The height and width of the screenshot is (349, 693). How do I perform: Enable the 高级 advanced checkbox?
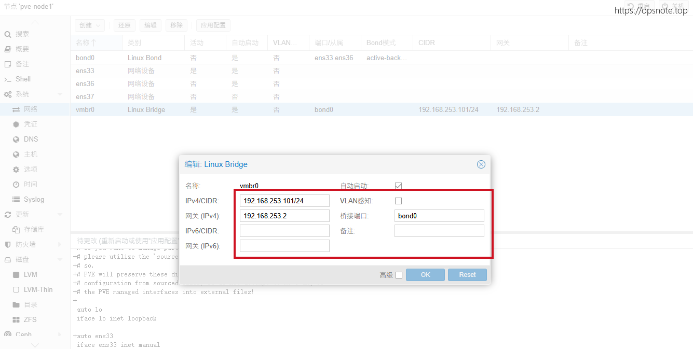click(399, 275)
